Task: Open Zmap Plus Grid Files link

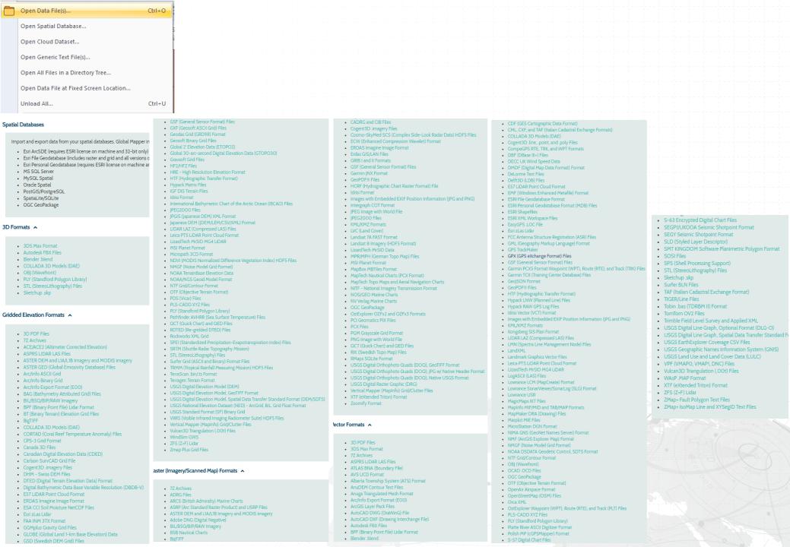Action: 189,450
